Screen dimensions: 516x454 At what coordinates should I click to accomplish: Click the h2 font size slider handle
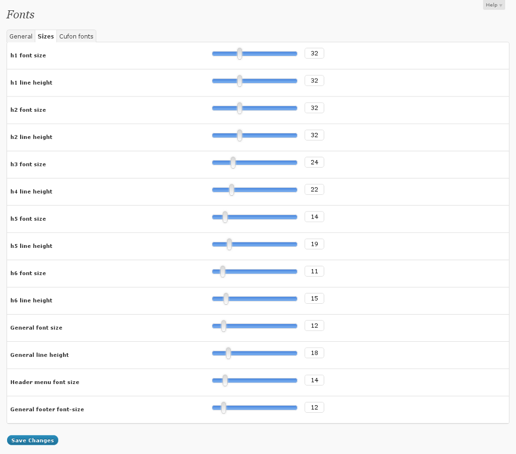[x=240, y=108]
